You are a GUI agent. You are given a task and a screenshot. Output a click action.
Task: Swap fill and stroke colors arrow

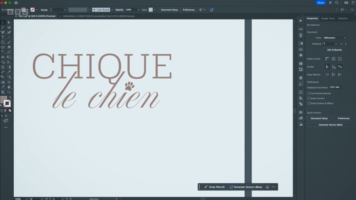pyautogui.click(x=10, y=97)
